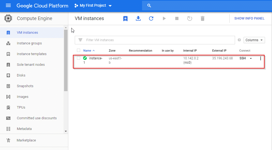Viewport: 272px width, 150px height.
Task: Refresh the VM instances list
Action: (x=151, y=18)
